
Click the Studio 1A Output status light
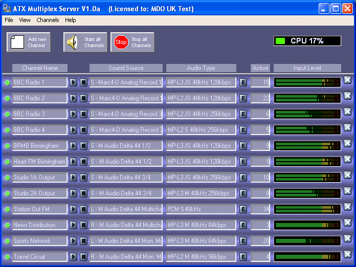tap(7, 178)
